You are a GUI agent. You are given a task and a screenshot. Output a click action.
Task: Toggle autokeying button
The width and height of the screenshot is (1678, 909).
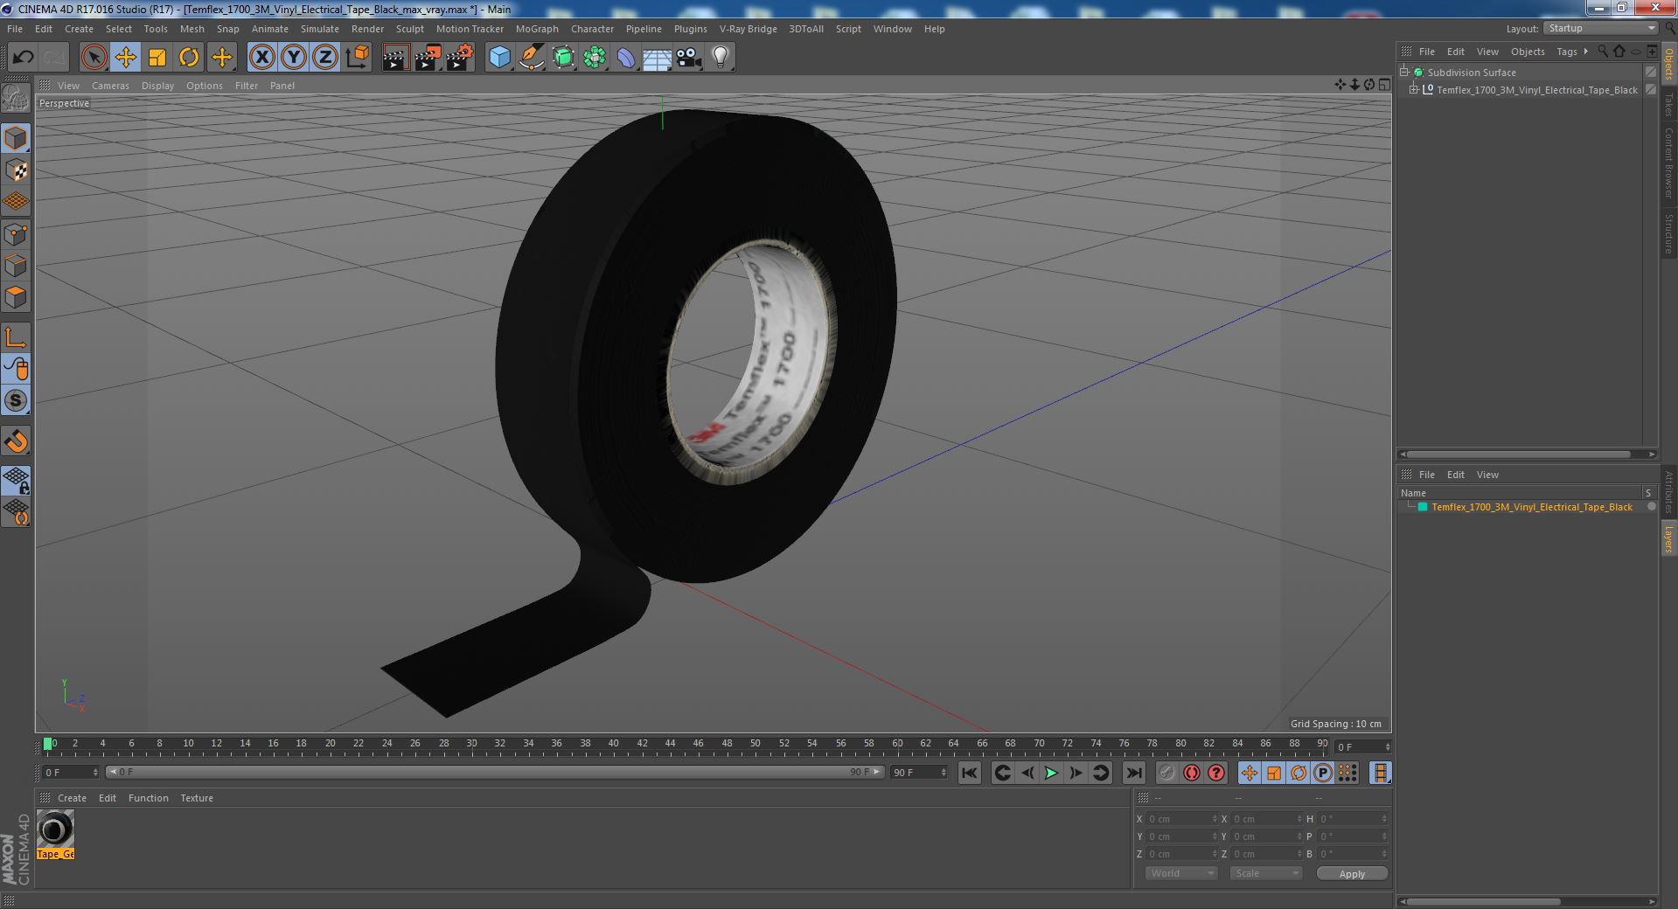pyautogui.click(x=1191, y=773)
